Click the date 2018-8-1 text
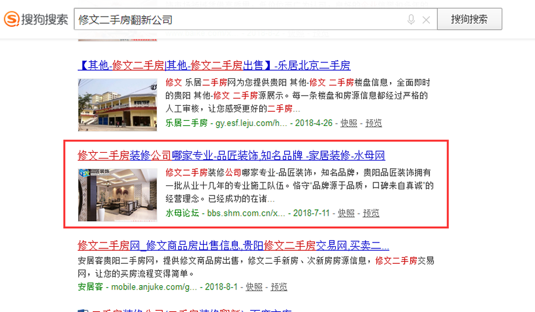Image resolution: width=535 pixels, height=312 pixels. pyautogui.click(x=221, y=287)
